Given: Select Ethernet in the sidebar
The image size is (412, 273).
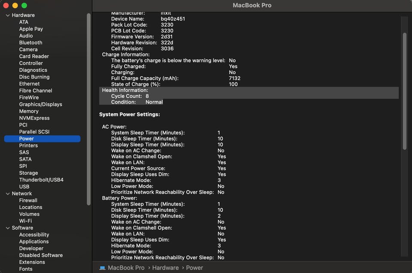Looking at the screenshot, I should [x=30, y=84].
